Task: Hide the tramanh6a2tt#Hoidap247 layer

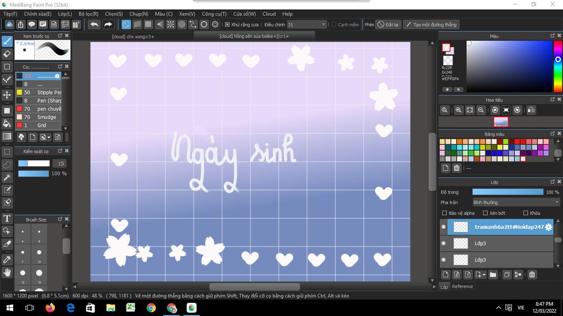Action: click(444, 227)
